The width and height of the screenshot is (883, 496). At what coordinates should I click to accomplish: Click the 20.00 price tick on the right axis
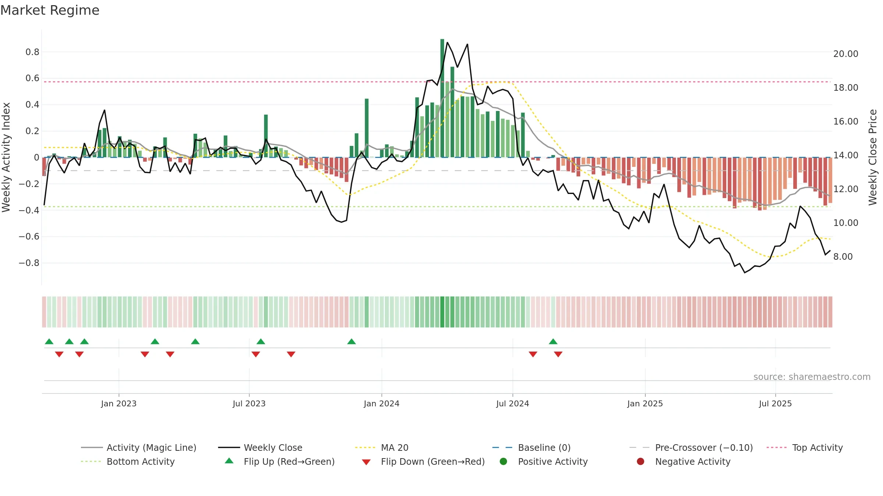tap(846, 54)
